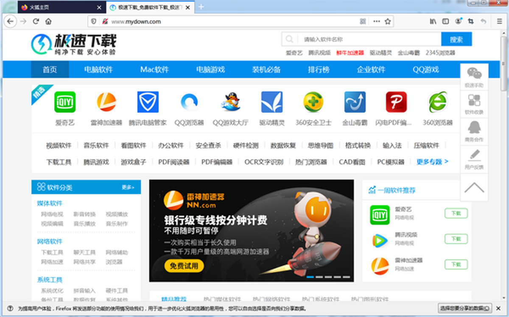Select the 企业软件 navigation item

[371, 70]
